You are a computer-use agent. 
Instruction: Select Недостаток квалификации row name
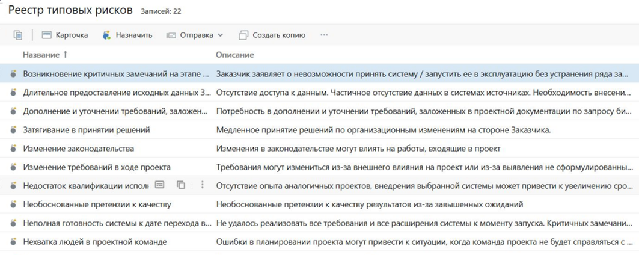(x=85, y=186)
